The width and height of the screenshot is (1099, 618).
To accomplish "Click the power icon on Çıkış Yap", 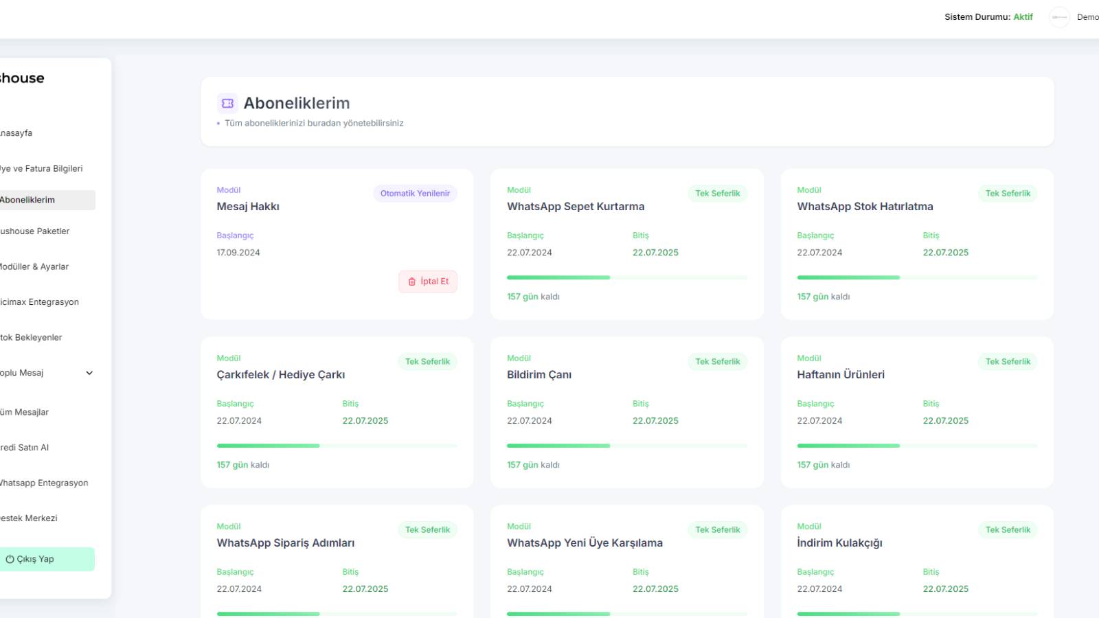I will click(x=10, y=559).
